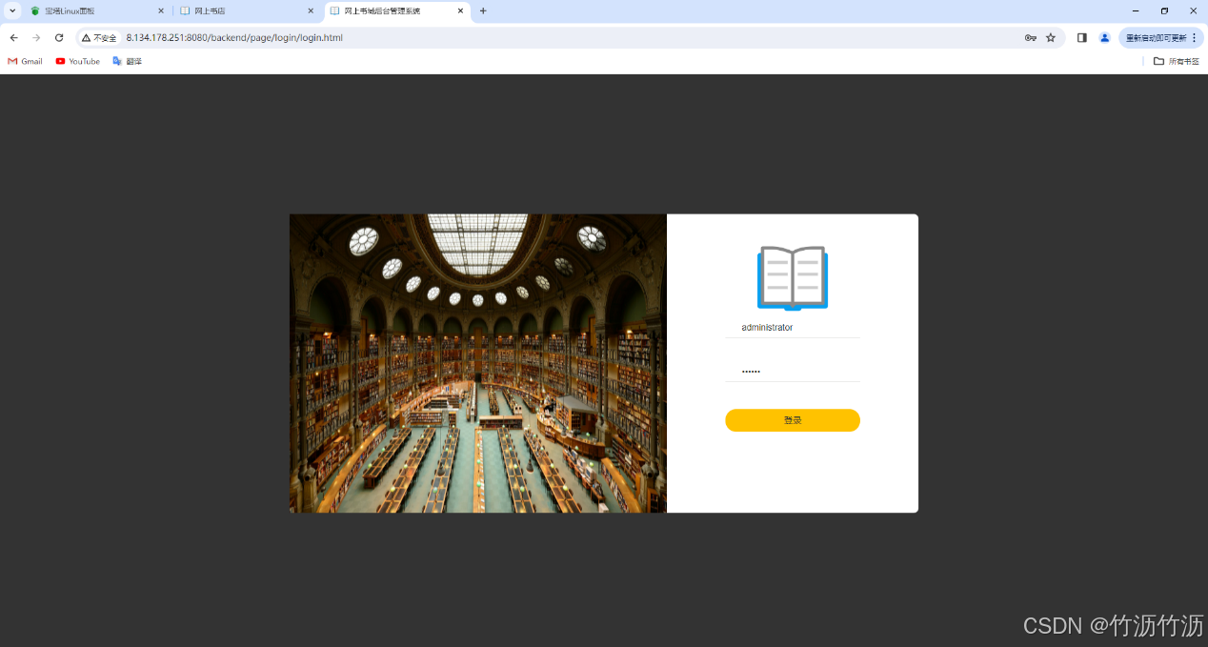The width and height of the screenshot is (1208, 647).
Task: Open the 翻译 bookmark
Action: point(127,61)
